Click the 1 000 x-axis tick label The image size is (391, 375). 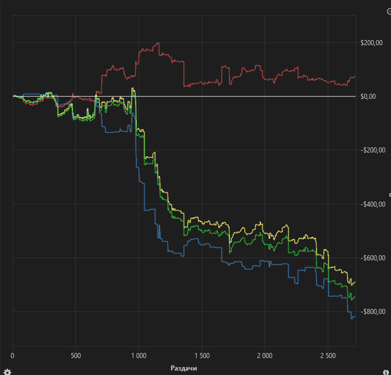click(x=138, y=356)
